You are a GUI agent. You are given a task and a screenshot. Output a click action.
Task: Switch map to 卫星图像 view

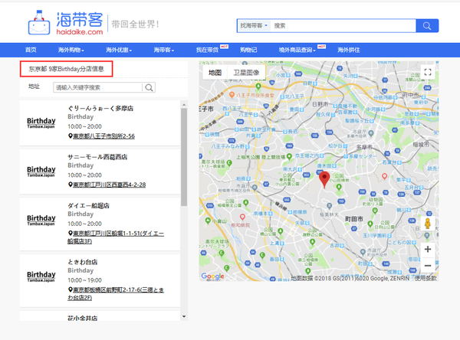click(246, 73)
